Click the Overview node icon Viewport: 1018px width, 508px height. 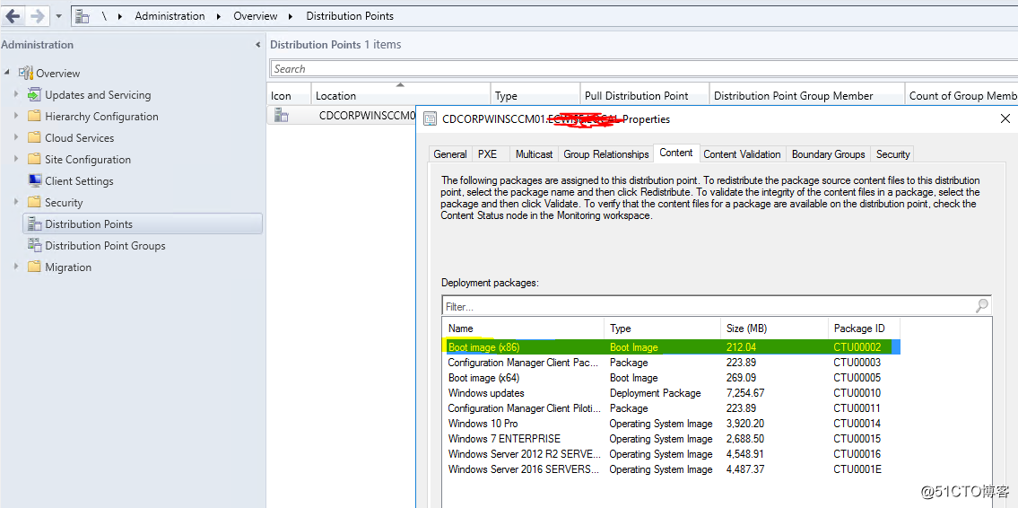25,73
